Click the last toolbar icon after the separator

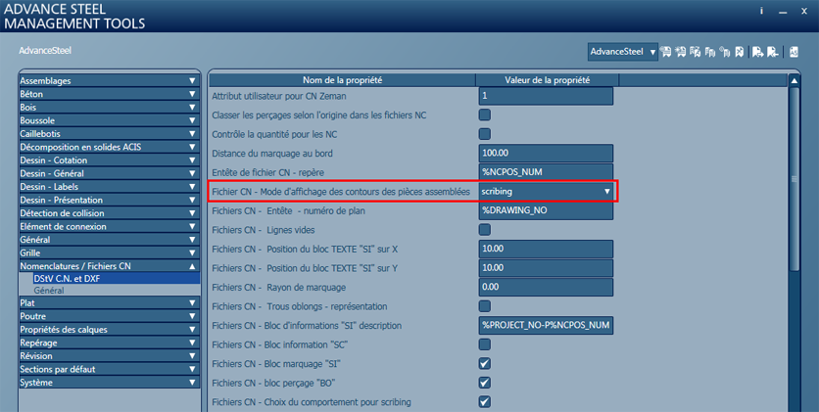click(794, 52)
